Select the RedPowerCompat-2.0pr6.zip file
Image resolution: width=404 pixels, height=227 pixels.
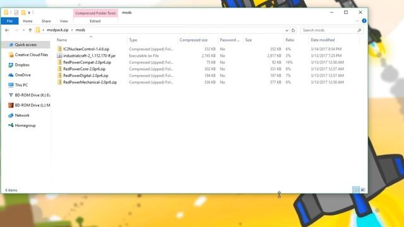click(x=87, y=62)
